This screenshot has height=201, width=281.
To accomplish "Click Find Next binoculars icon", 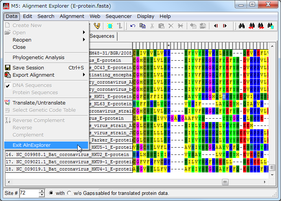I will click(261, 26).
